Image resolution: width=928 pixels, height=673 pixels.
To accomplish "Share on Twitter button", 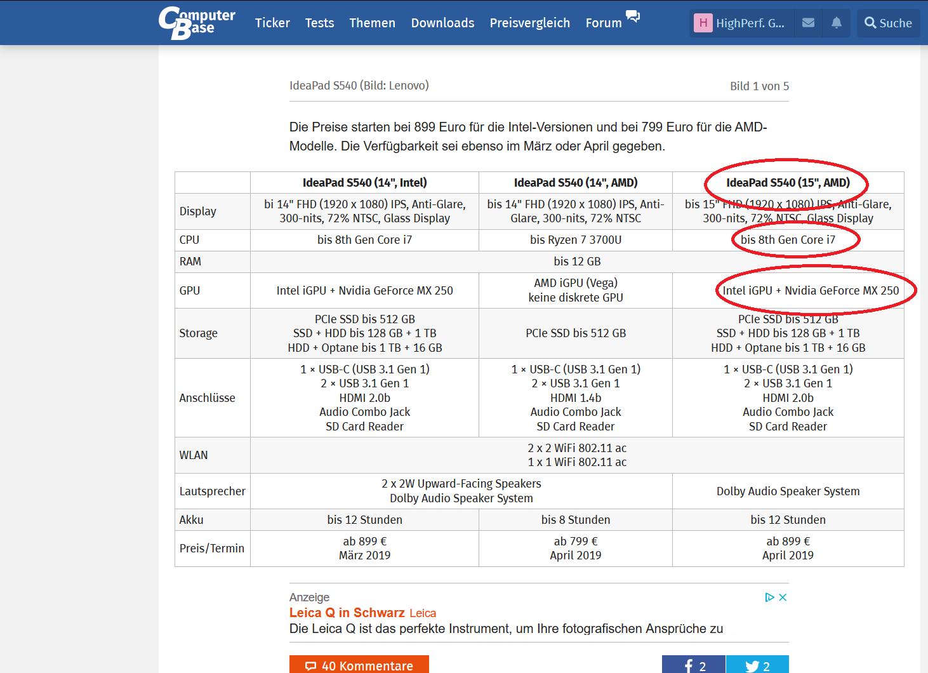I will (x=757, y=665).
